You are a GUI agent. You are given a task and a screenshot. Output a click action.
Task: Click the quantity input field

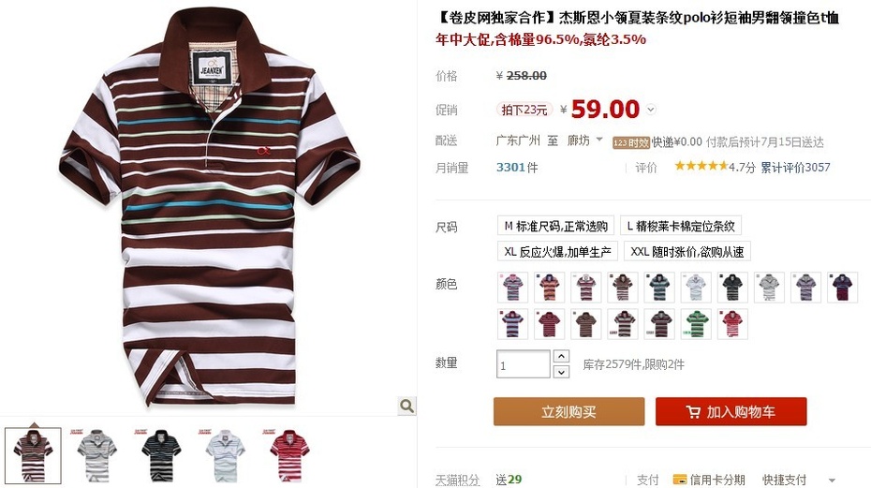pos(524,364)
